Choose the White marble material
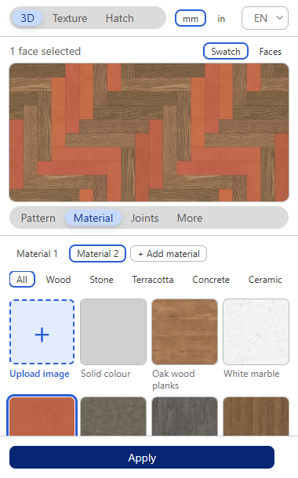 pyautogui.click(x=256, y=331)
